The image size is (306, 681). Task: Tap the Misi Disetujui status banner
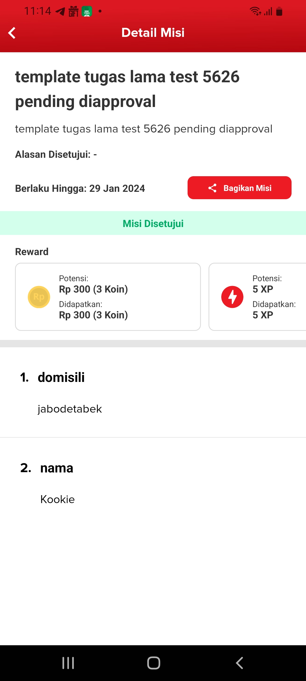[153, 223]
